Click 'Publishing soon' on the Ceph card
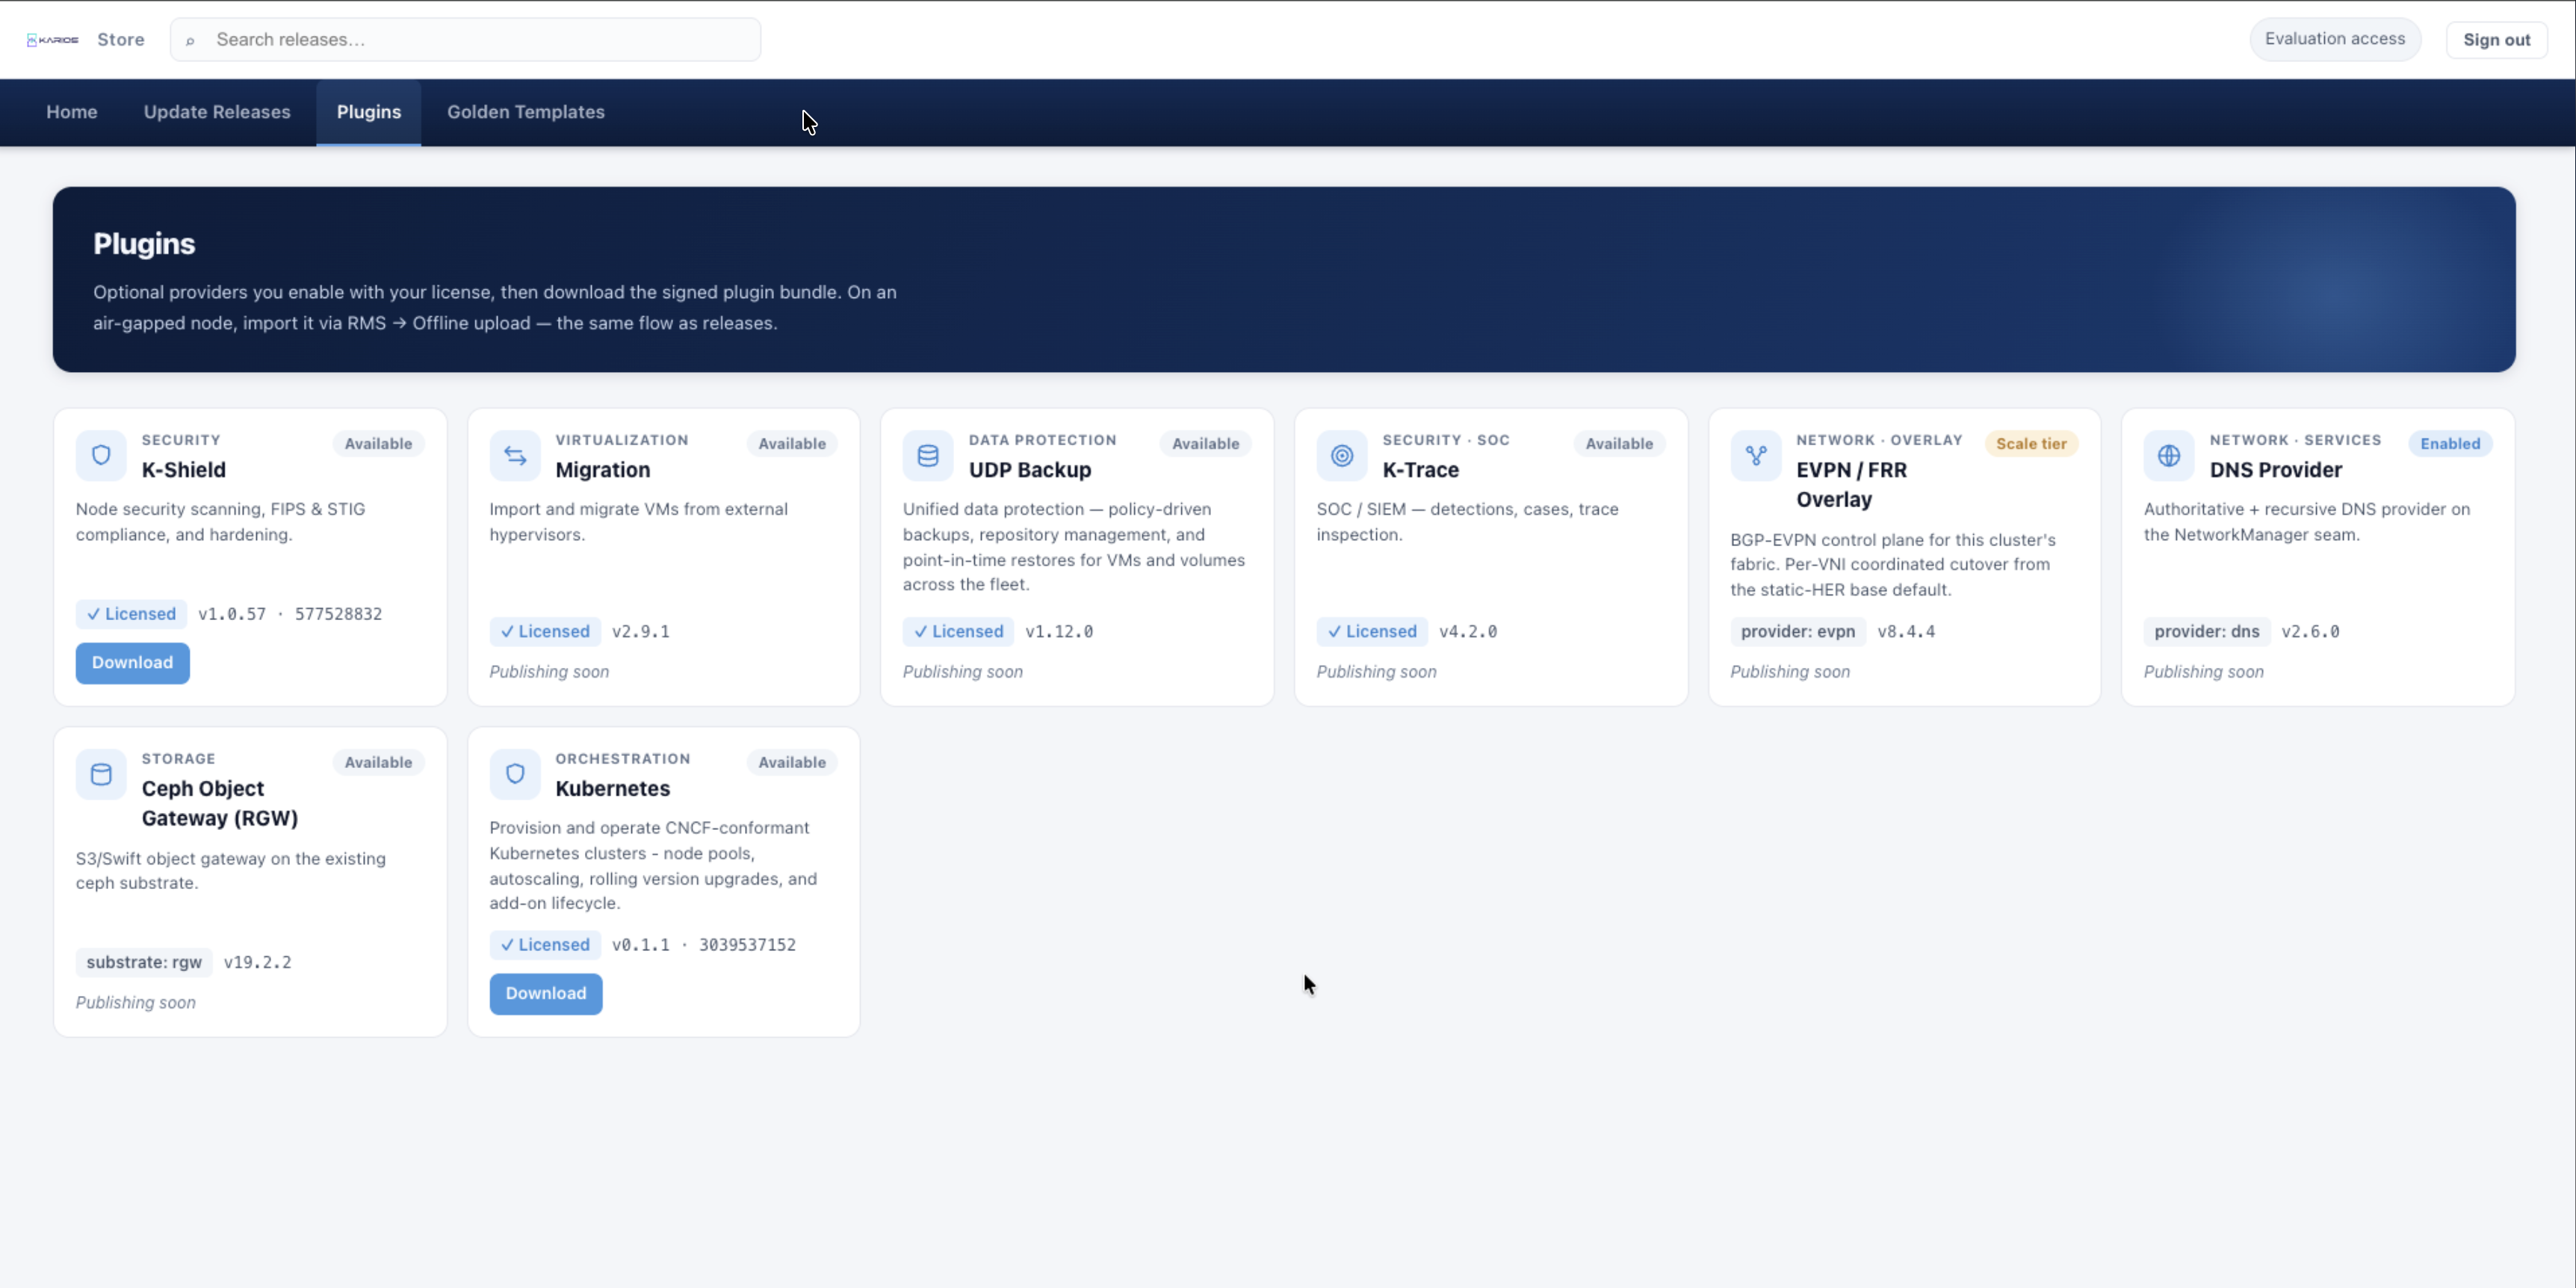The height and width of the screenshot is (1288, 2576). coord(136,1003)
